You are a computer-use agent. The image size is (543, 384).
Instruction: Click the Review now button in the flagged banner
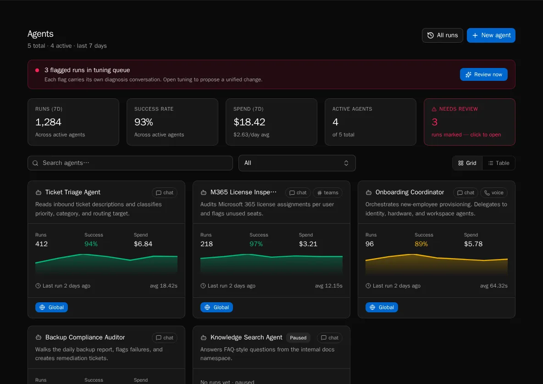pos(483,74)
